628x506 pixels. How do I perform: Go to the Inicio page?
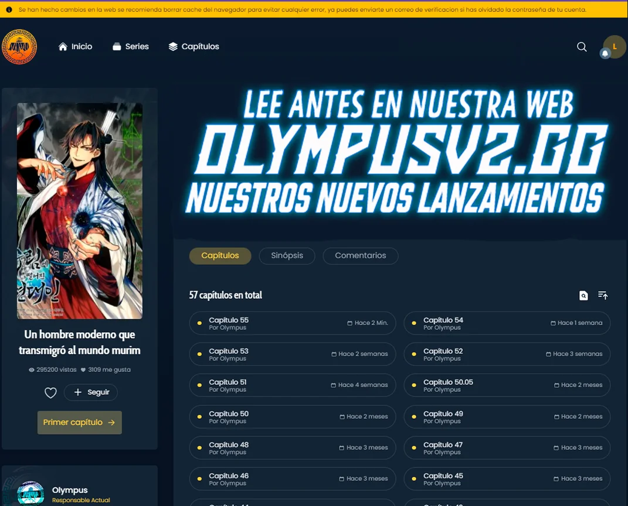point(75,47)
